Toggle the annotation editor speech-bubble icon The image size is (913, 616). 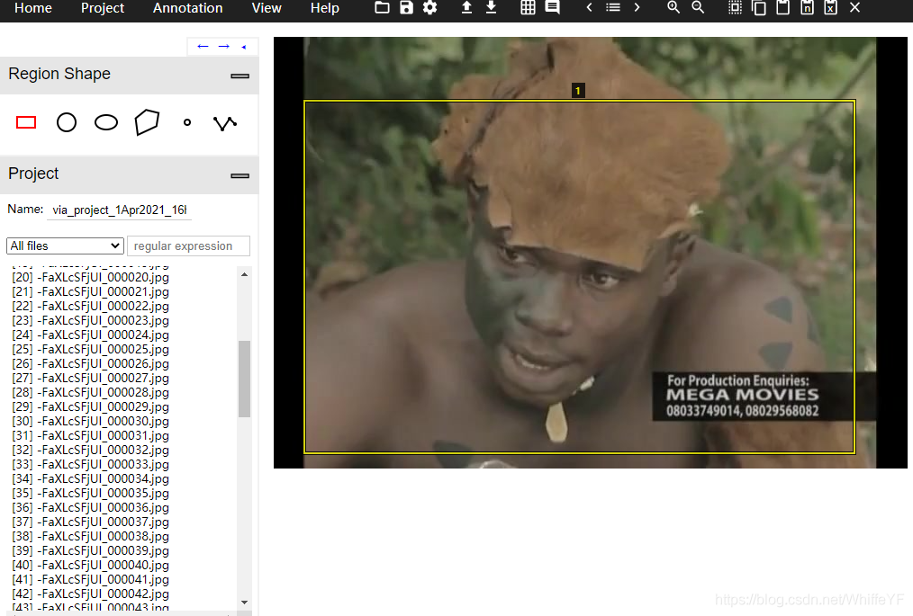552,8
